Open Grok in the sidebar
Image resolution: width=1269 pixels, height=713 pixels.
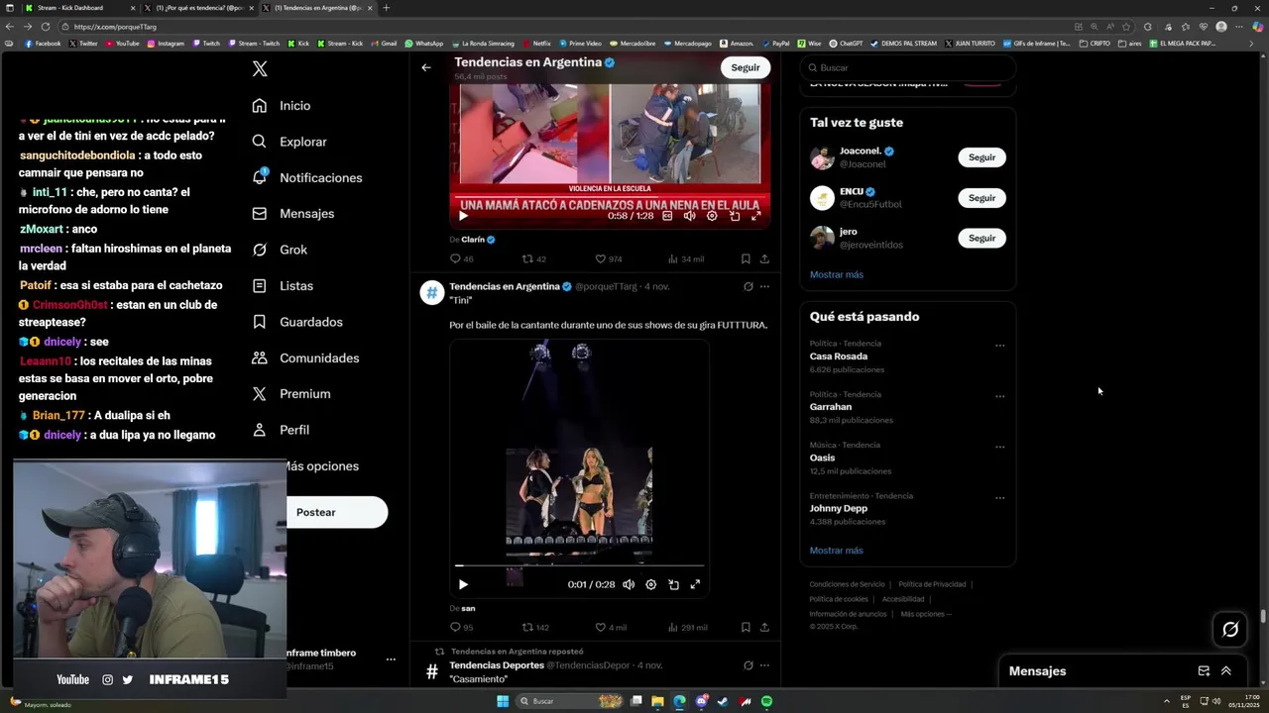[x=280, y=250]
